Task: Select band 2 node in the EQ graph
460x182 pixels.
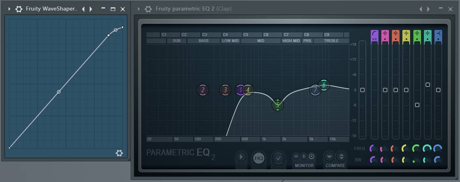Action: [x=203, y=90]
